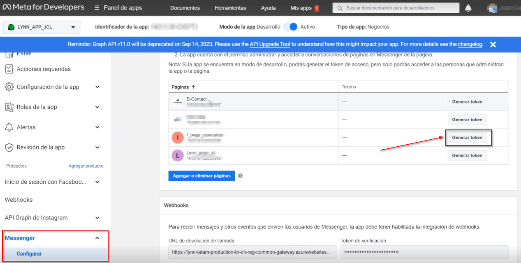Expand the Roles de la app section

coord(97,107)
